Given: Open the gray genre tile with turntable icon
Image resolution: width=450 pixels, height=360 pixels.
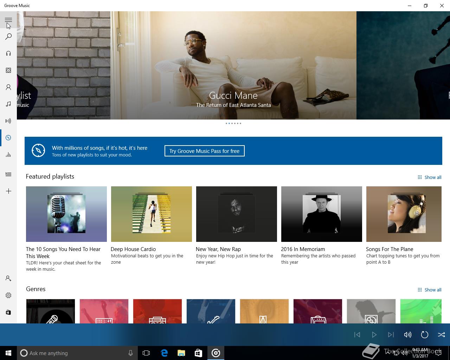Looking at the screenshot, I should [371, 311].
